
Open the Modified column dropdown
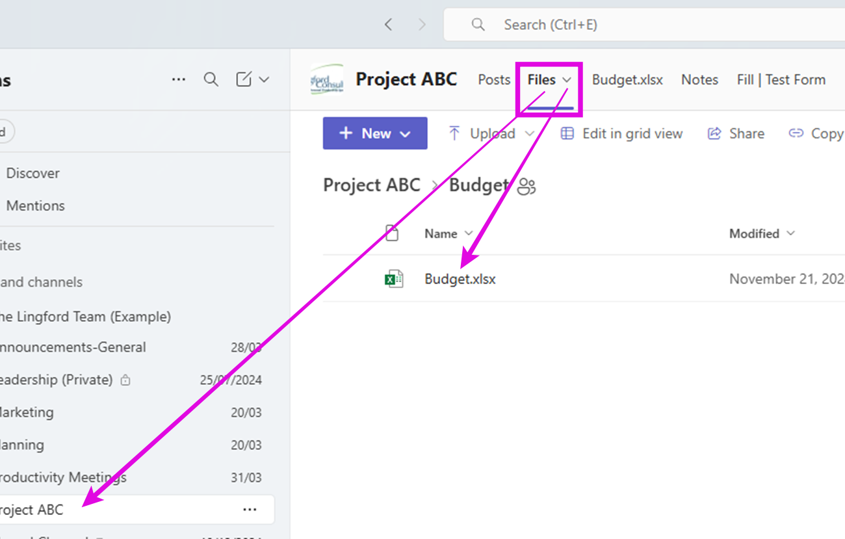click(x=790, y=233)
